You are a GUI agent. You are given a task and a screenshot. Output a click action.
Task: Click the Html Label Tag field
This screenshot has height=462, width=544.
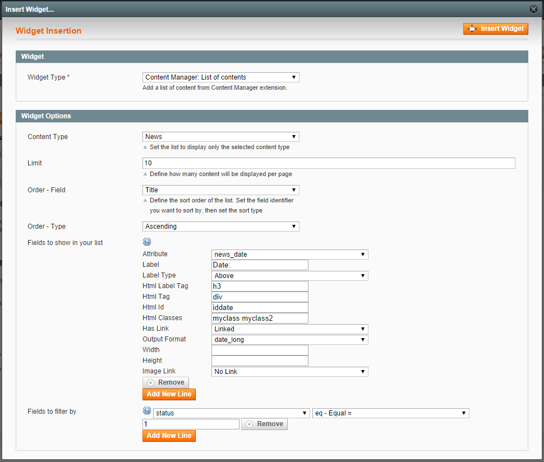click(x=260, y=286)
